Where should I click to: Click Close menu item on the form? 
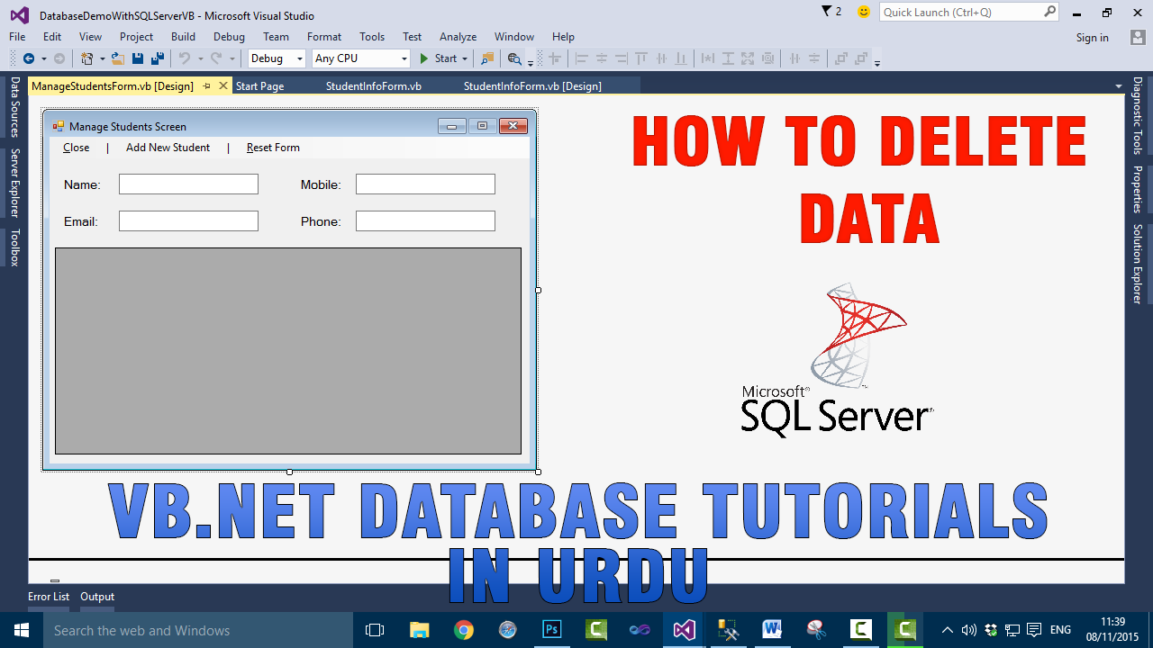(x=76, y=148)
